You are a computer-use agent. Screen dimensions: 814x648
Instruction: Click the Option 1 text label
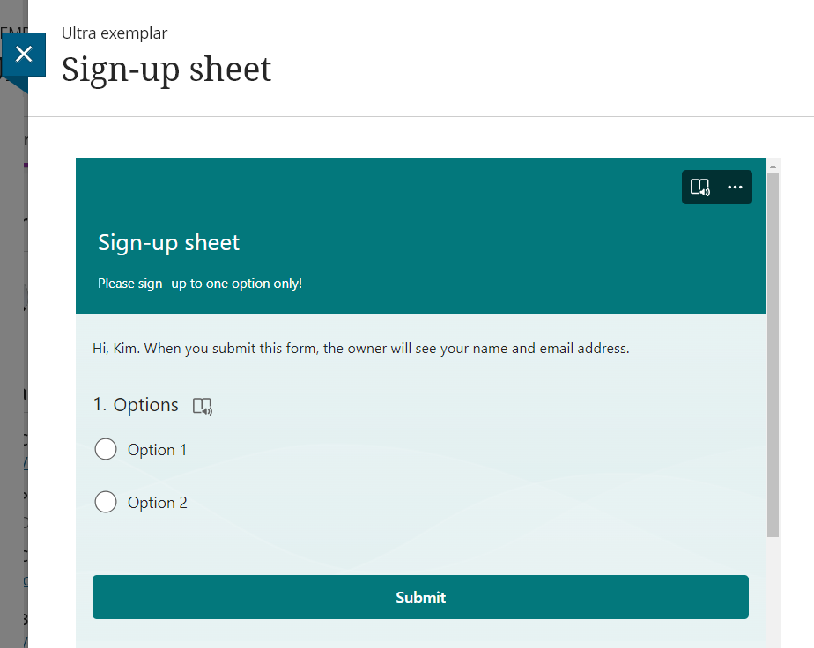pos(157,449)
